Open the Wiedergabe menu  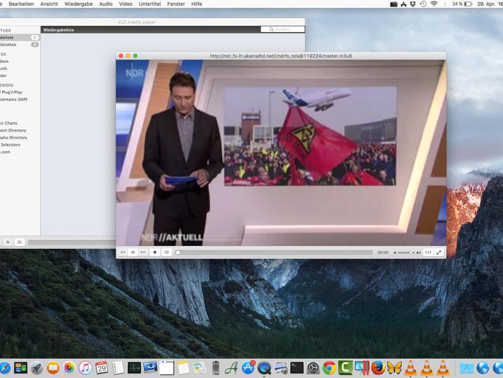click(x=78, y=4)
